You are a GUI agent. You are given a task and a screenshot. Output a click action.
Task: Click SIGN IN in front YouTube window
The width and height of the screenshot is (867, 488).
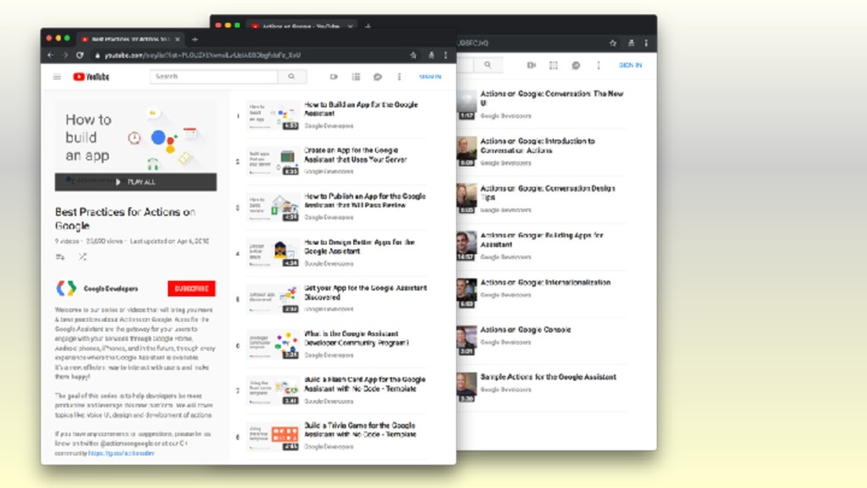pyautogui.click(x=430, y=77)
